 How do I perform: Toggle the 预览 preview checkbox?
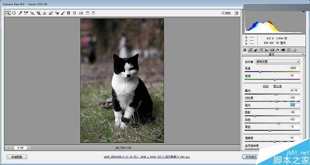[x=223, y=13]
